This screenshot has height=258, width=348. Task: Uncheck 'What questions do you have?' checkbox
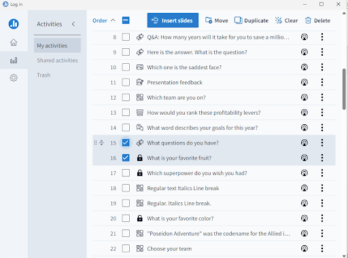[126, 143]
